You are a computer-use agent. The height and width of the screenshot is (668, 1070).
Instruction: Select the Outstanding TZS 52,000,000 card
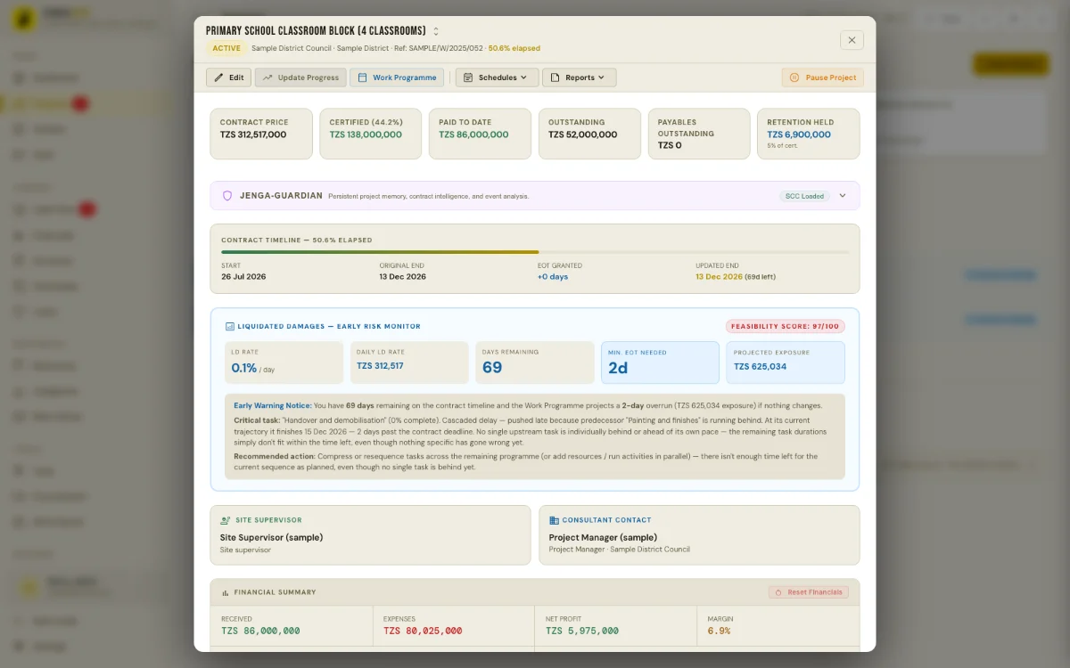click(589, 134)
